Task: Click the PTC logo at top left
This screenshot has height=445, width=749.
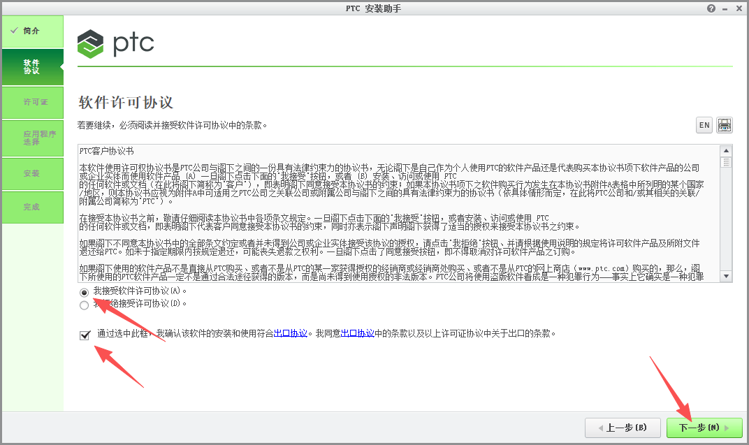Action: tap(115, 43)
